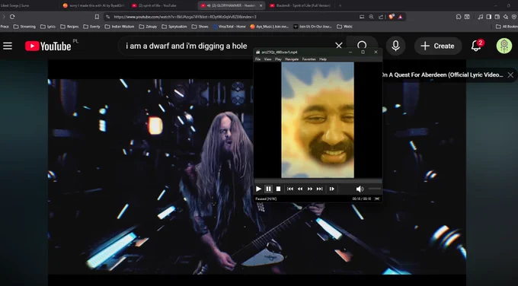The width and height of the screenshot is (518, 286).
Task: Pause playback in Media Player Classic
Action: (269, 189)
